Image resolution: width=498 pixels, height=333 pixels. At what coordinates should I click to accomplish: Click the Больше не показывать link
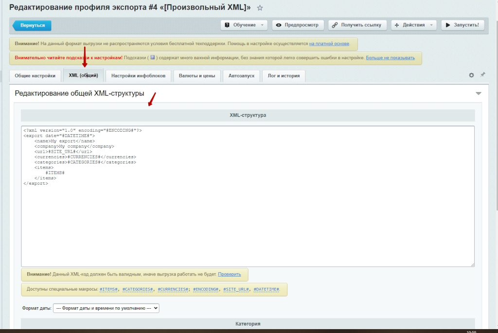391,58
